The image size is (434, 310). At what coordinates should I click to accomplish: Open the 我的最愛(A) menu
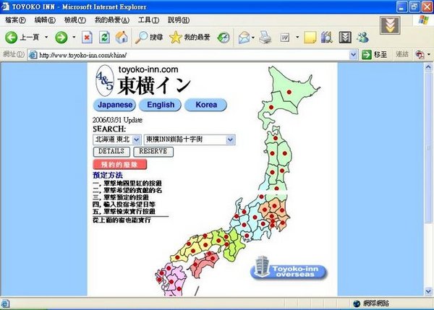click(x=112, y=20)
